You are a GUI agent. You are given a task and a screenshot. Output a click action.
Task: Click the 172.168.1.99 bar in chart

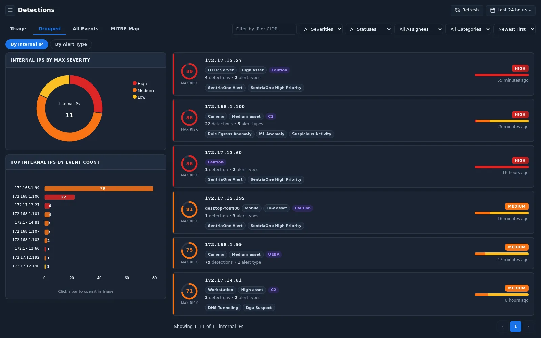(x=99, y=188)
